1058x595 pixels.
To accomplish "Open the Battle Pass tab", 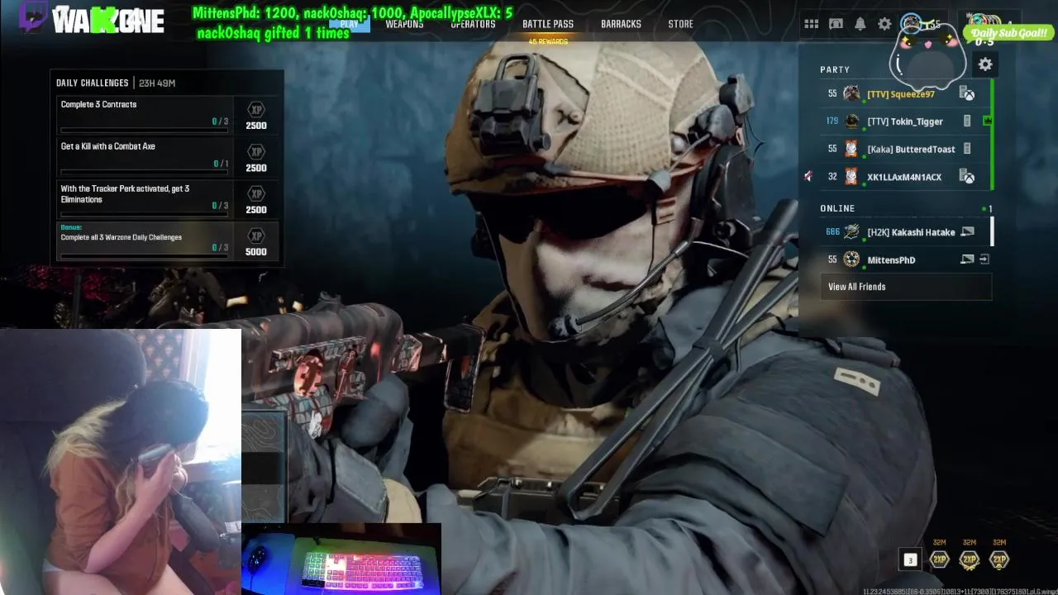I will click(548, 24).
